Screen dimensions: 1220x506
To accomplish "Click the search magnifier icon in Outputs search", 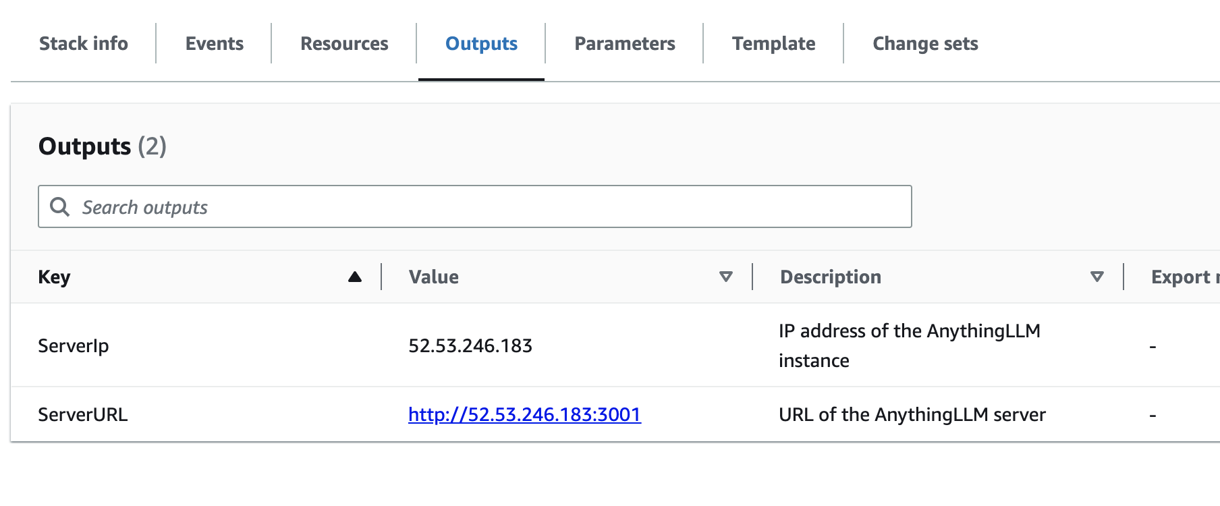I will (59, 206).
